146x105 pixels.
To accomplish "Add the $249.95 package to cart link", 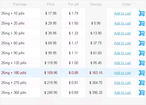I will (x=123, y=92).
